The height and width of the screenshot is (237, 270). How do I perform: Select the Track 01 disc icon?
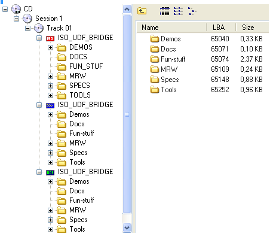[39, 28]
